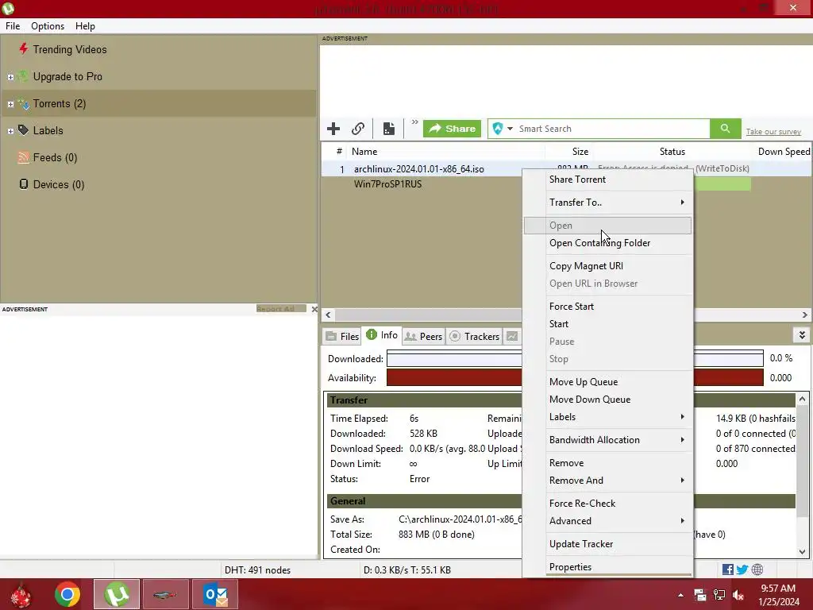The image size is (813, 610).
Task: Switch to the Info tab
Action: point(382,335)
